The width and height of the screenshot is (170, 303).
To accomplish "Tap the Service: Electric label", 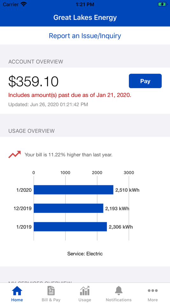I will click(x=85, y=254).
